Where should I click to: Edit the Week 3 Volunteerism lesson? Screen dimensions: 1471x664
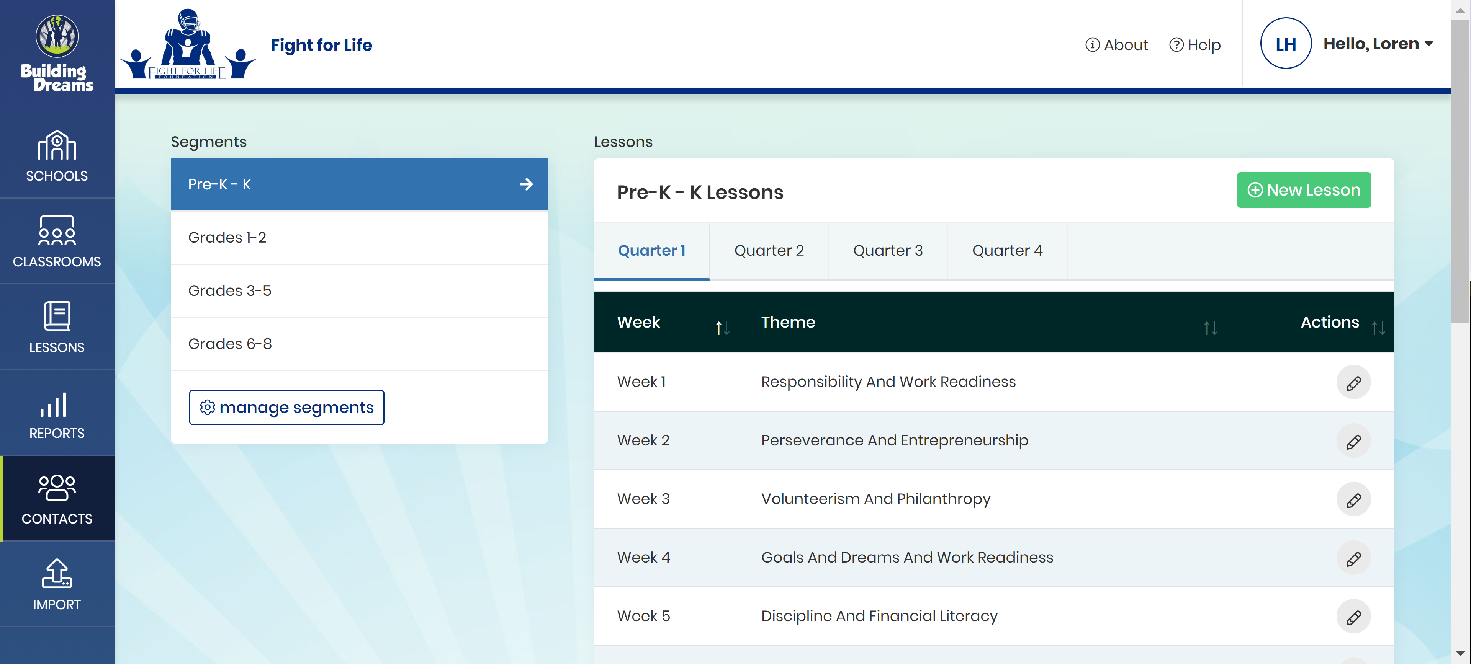1353,500
